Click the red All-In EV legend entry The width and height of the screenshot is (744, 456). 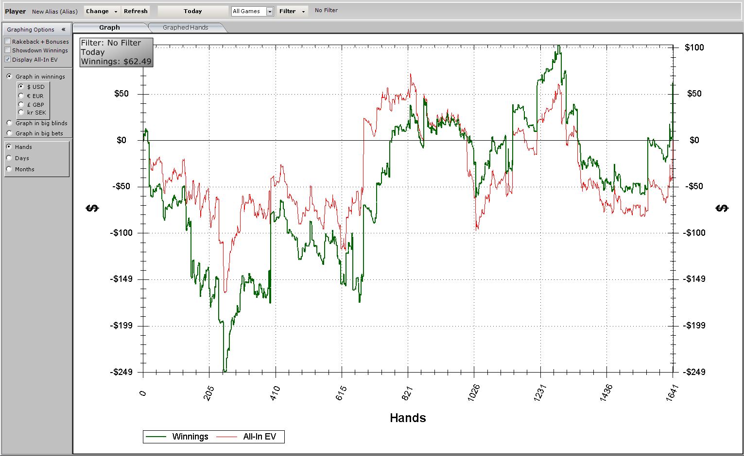pyautogui.click(x=260, y=437)
